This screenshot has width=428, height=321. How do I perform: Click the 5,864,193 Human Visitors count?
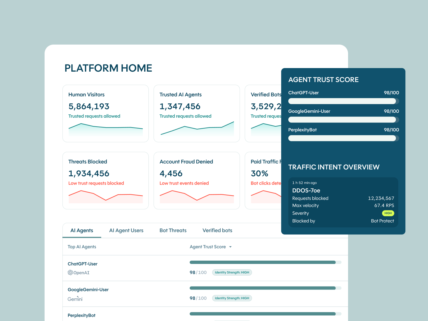(89, 106)
